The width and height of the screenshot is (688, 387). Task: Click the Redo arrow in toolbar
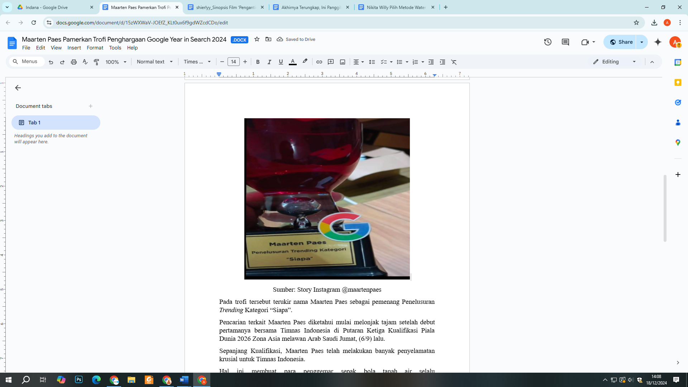[62, 62]
